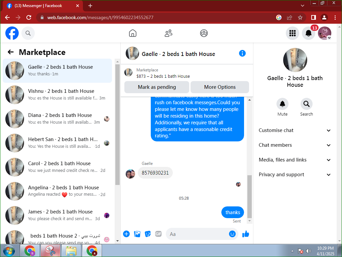Click the sent 'thanks' message bubble

pos(232,212)
